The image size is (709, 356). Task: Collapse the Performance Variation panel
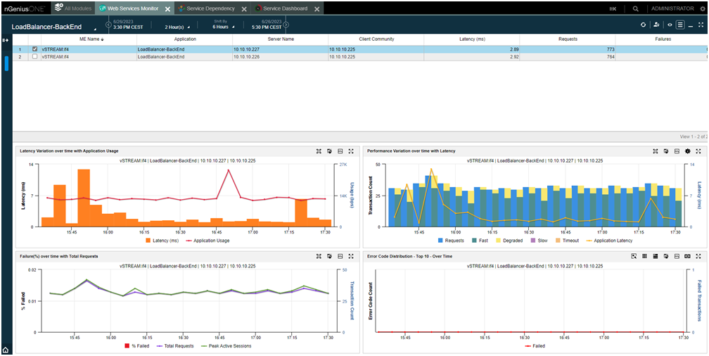click(x=677, y=151)
